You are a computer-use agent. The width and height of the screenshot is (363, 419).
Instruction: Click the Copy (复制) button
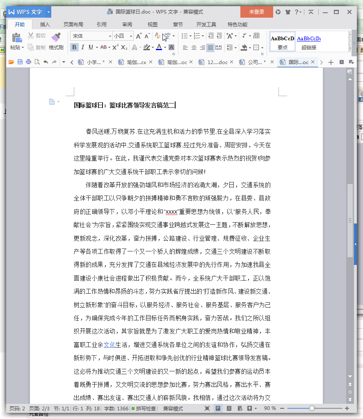[x=37, y=48]
